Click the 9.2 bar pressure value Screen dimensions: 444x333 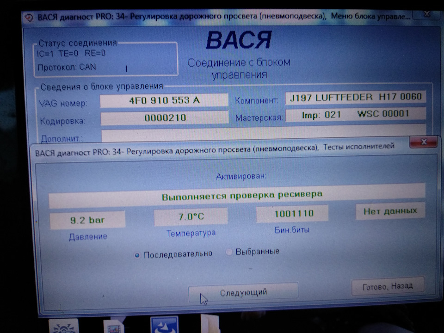pyautogui.click(x=87, y=220)
